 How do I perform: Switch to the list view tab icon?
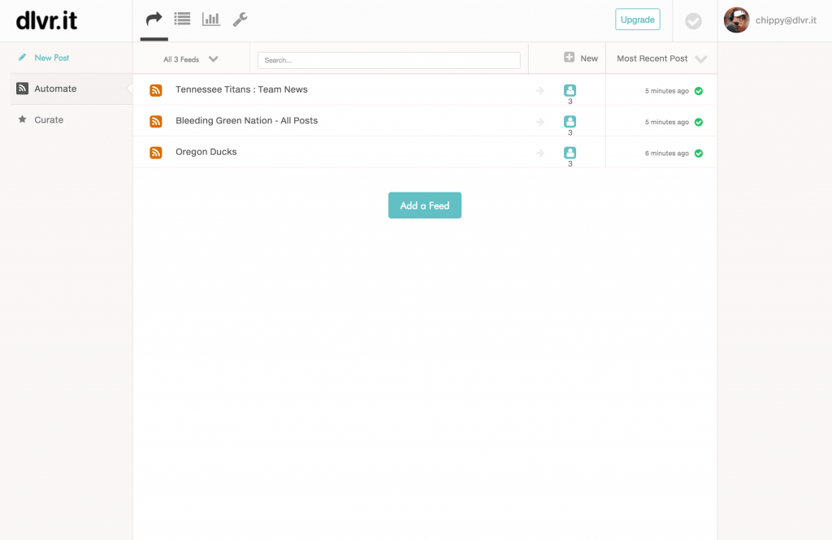pyautogui.click(x=182, y=19)
